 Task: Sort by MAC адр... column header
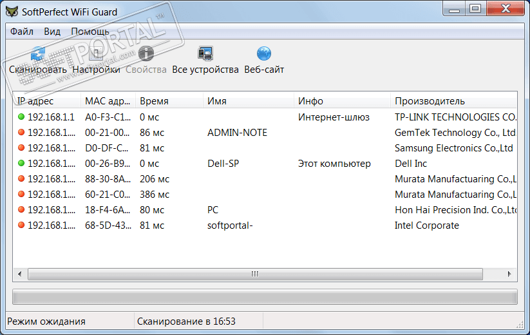[x=108, y=100]
